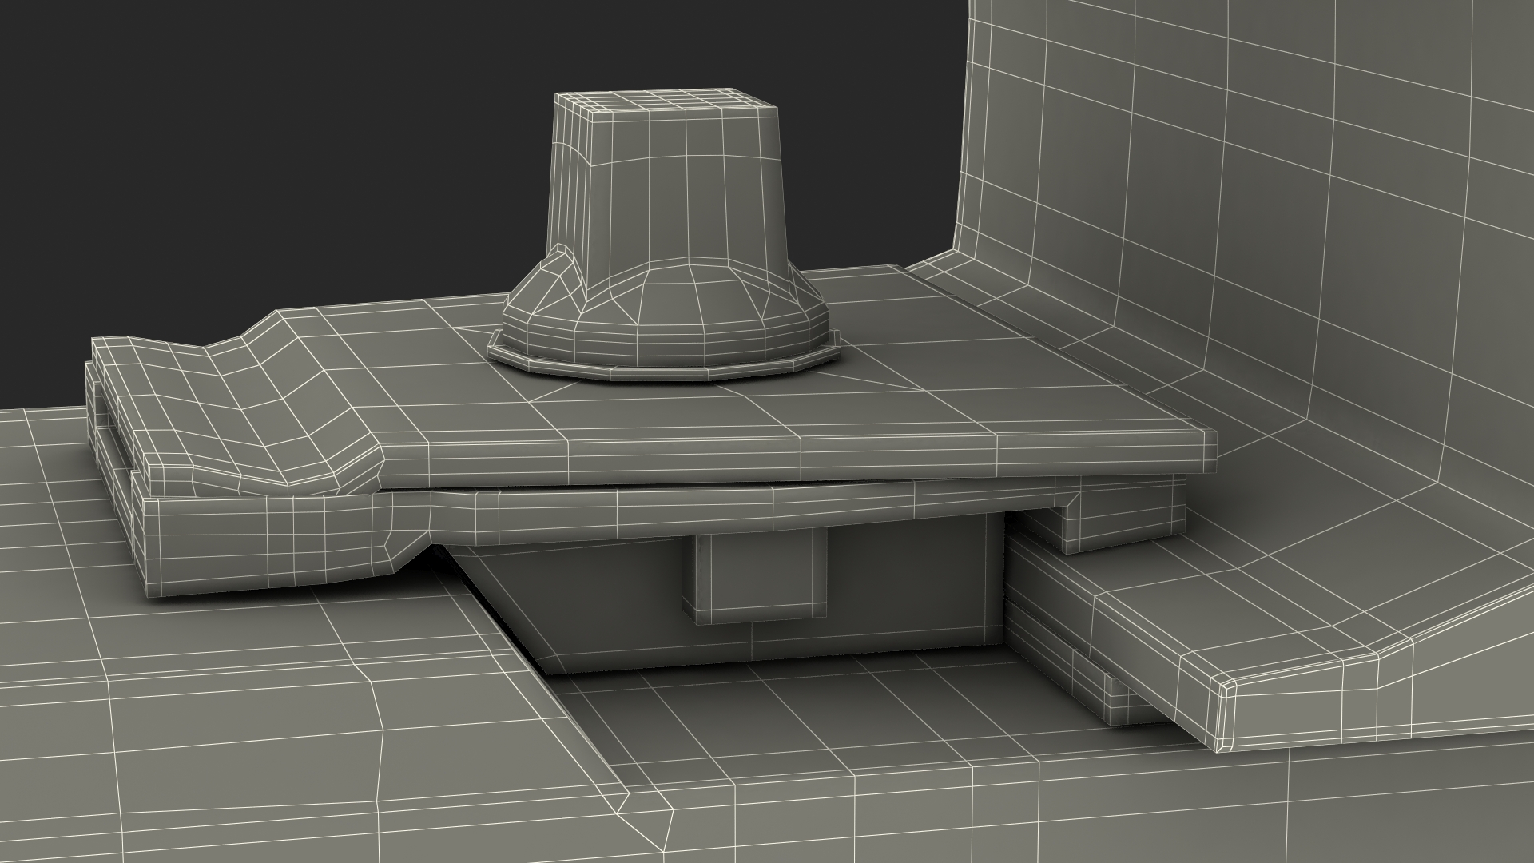Click the small square block beneath the plate
This screenshot has height=863, width=1534.
[754, 575]
